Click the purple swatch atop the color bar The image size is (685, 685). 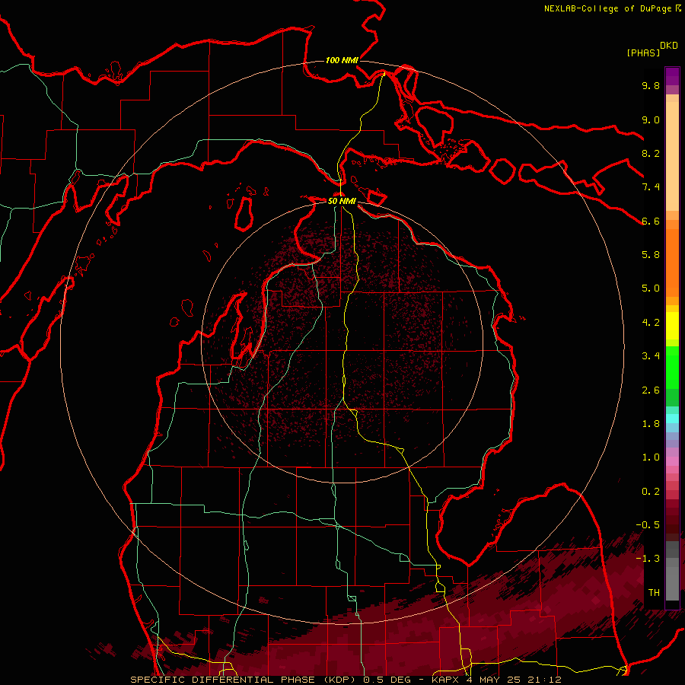[672, 76]
